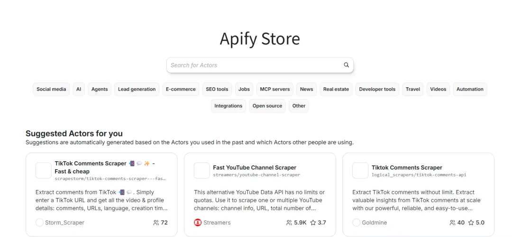Image resolution: width=512 pixels, height=237 pixels.
Task: Click the star rating icon beside 5.0
Action: [471, 222]
